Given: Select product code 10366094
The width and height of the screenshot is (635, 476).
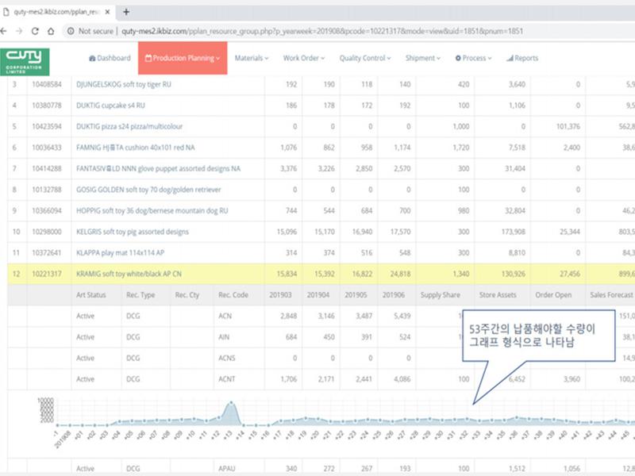Looking at the screenshot, I should tap(47, 210).
